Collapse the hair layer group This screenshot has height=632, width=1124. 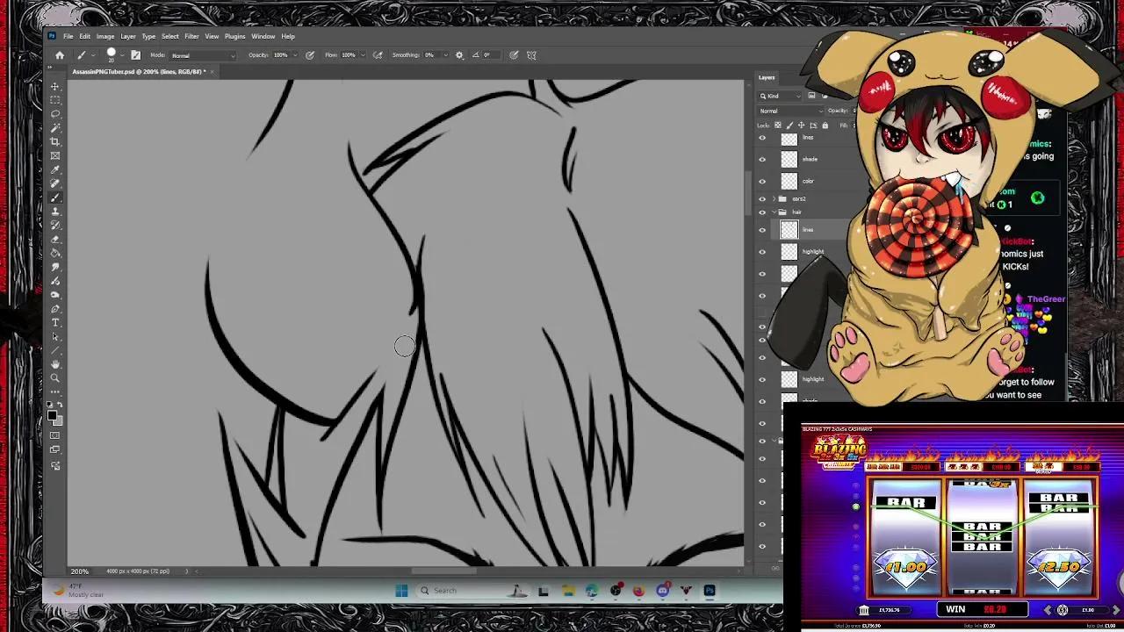pyautogui.click(x=773, y=212)
